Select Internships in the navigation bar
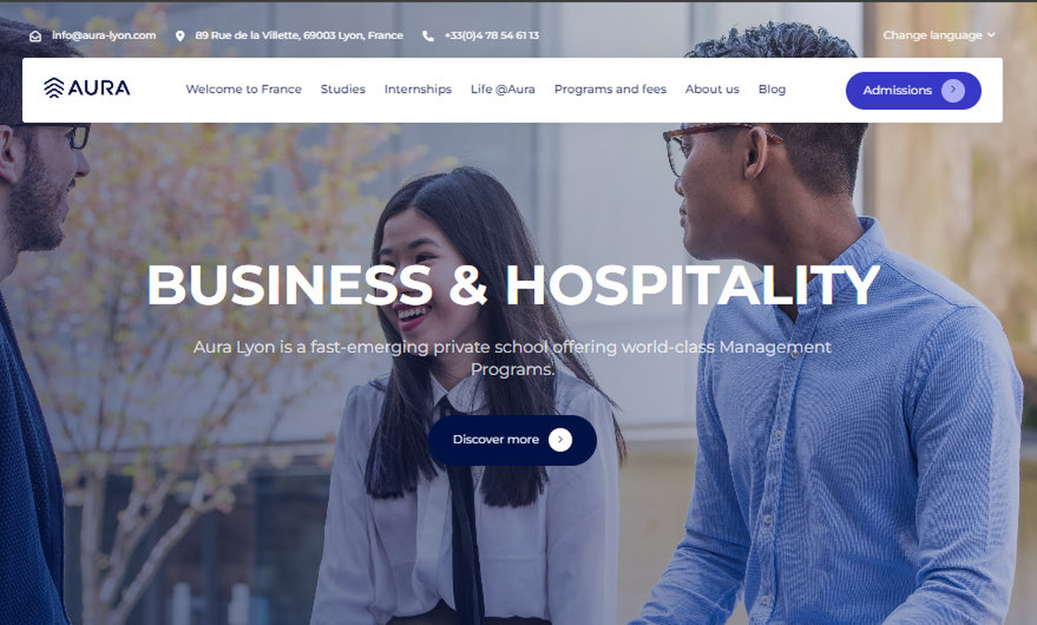Screen dimensions: 1037x625 click(418, 89)
